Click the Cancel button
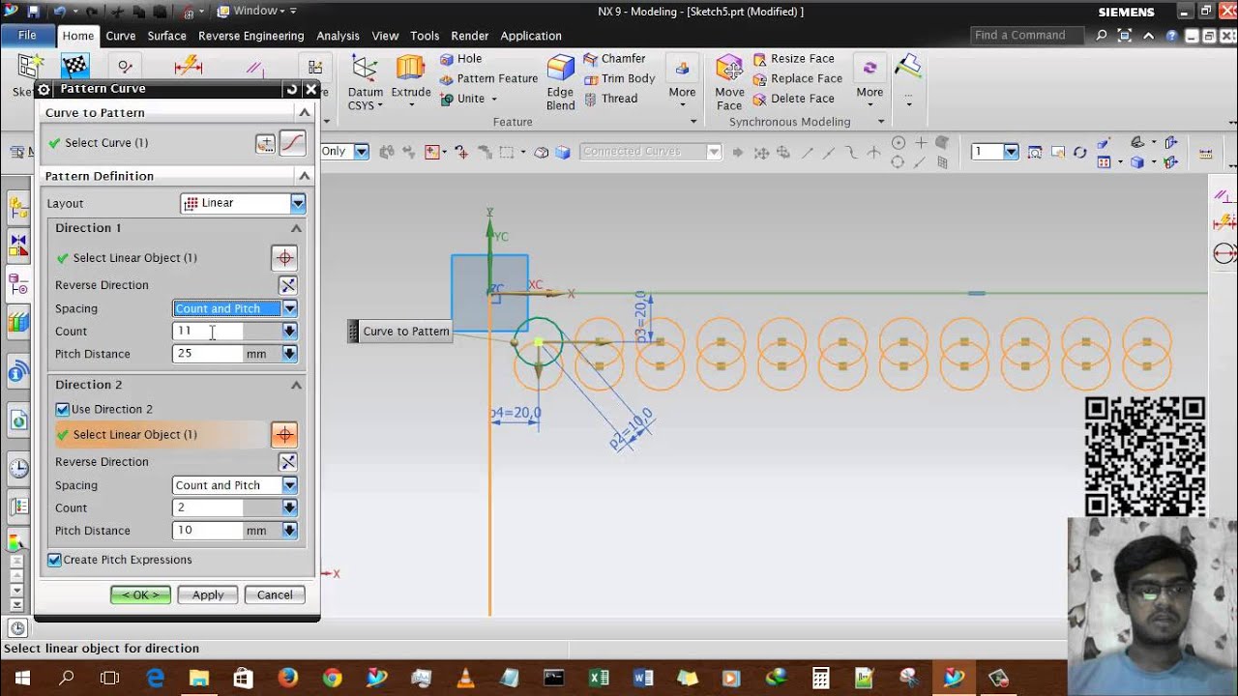 [275, 595]
